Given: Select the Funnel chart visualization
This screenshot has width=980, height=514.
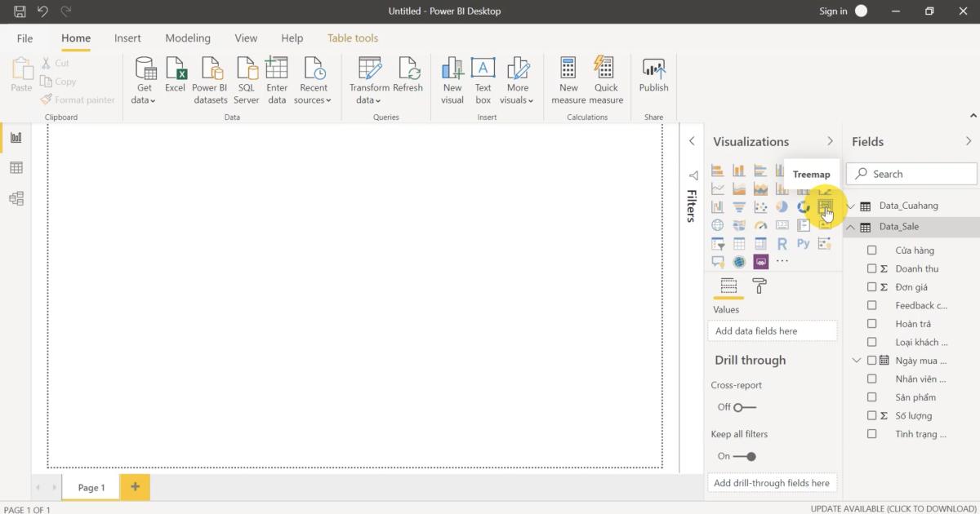Looking at the screenshot, I should (738, 206).
